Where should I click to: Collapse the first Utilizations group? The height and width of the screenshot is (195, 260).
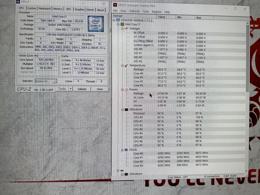click(122, 110)
